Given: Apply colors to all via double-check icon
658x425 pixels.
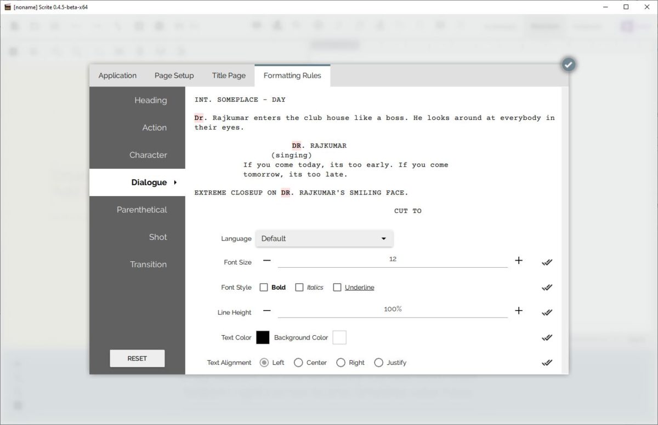Looking at the screenshot, I should [x=547, y=337].
